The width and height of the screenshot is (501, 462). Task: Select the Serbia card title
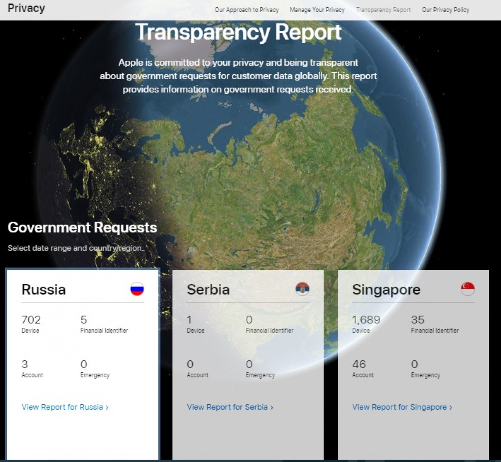pyautogui.click(x=208, y=290)
